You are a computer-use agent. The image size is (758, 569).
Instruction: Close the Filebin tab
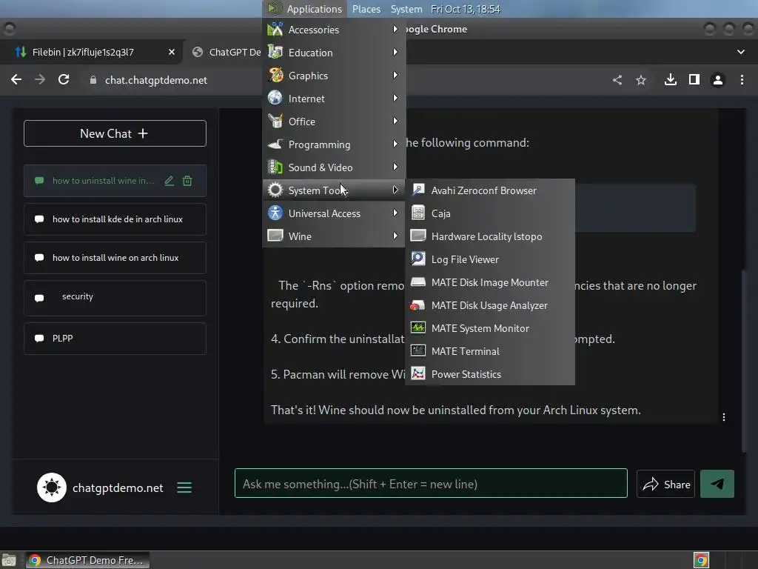172,52
